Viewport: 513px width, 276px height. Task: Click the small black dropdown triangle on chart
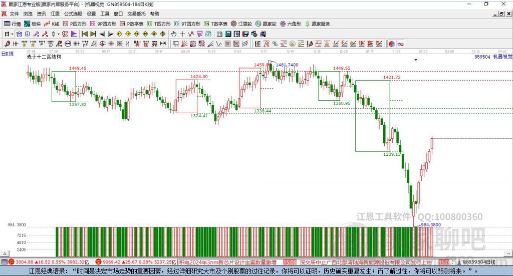click(416, 60)
